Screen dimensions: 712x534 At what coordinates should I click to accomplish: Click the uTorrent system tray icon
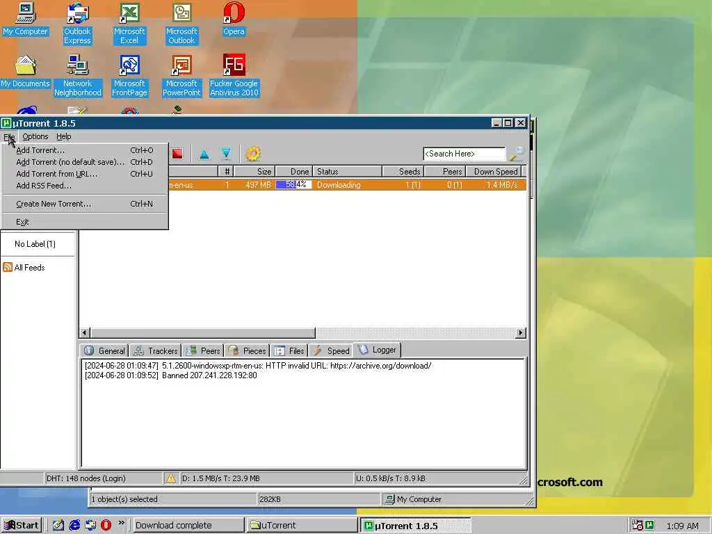click(x=649, y=526)
